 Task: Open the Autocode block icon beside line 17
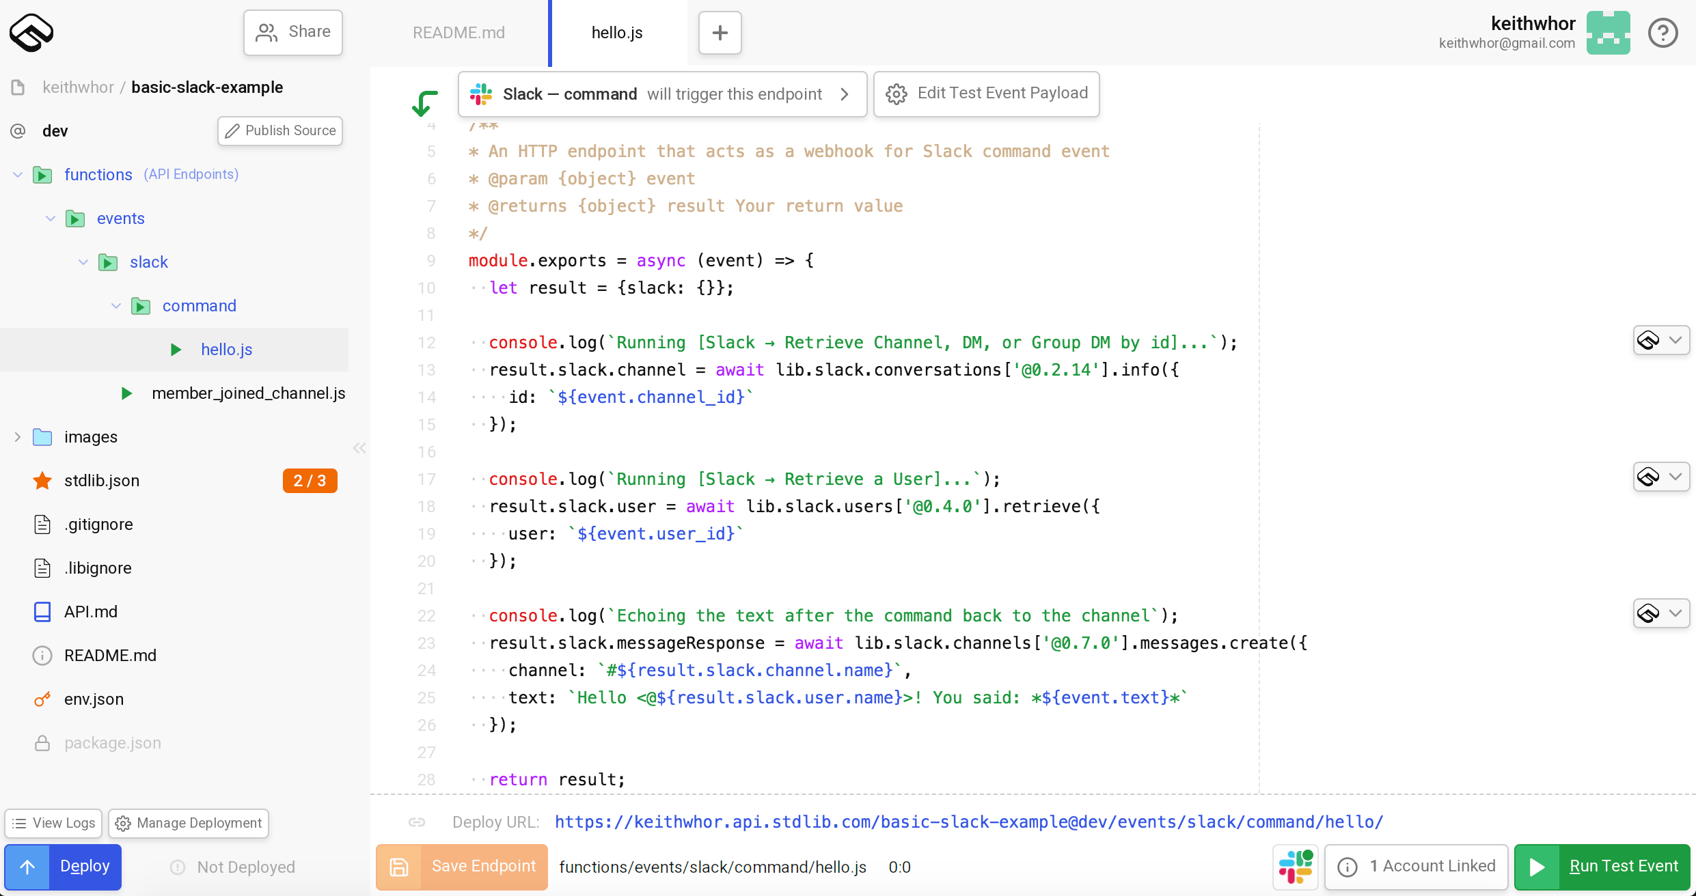coord(1649,477)
